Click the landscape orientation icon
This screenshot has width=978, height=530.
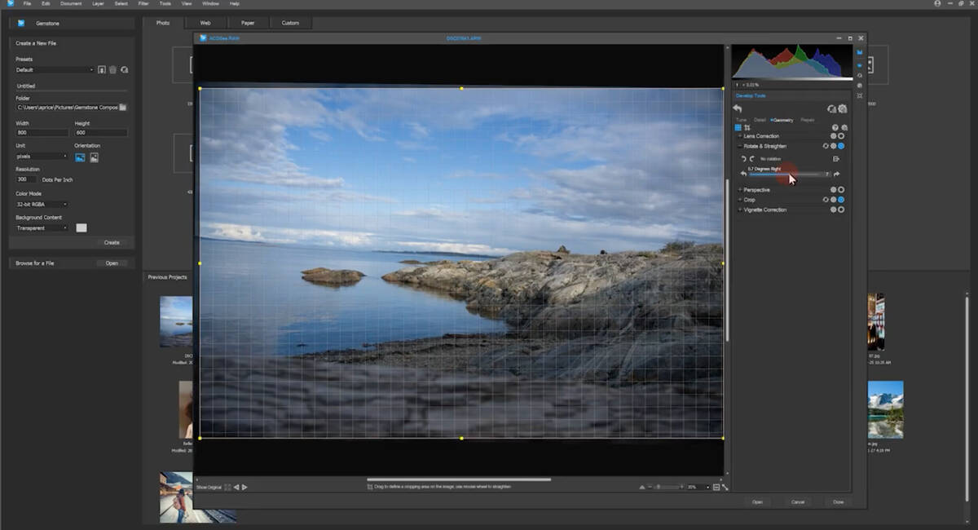tap(80, 157)
